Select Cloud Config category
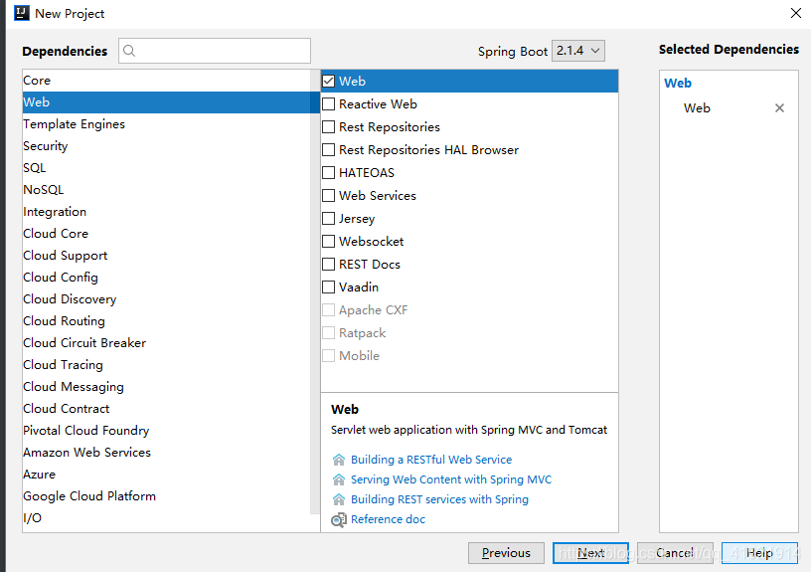 pos(167,278)
